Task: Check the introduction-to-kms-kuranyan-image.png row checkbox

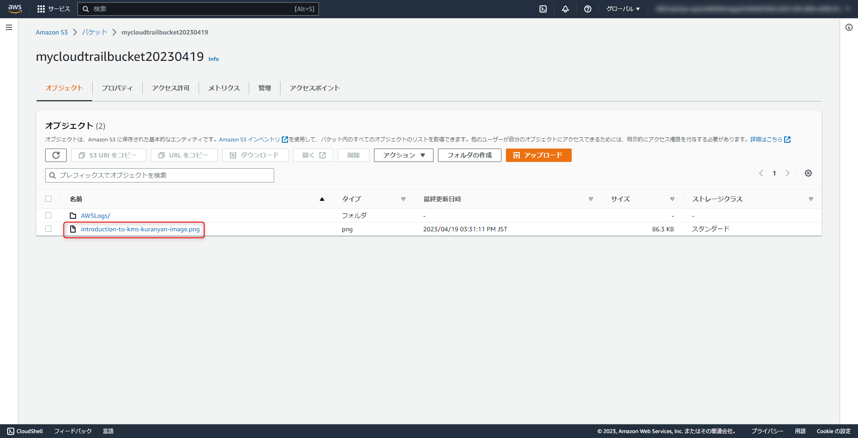Action: 48,229
